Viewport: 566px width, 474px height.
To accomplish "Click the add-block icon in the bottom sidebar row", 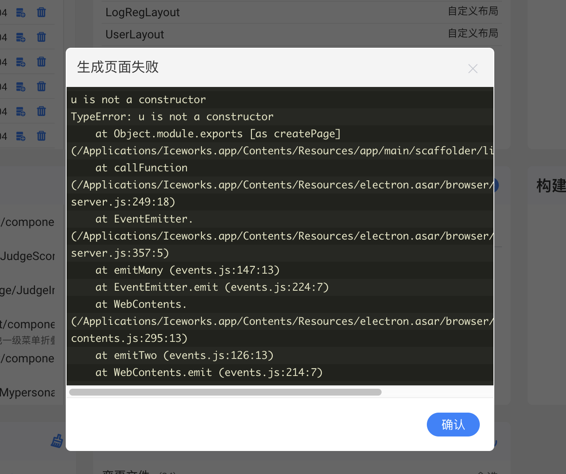I will 20,136.
